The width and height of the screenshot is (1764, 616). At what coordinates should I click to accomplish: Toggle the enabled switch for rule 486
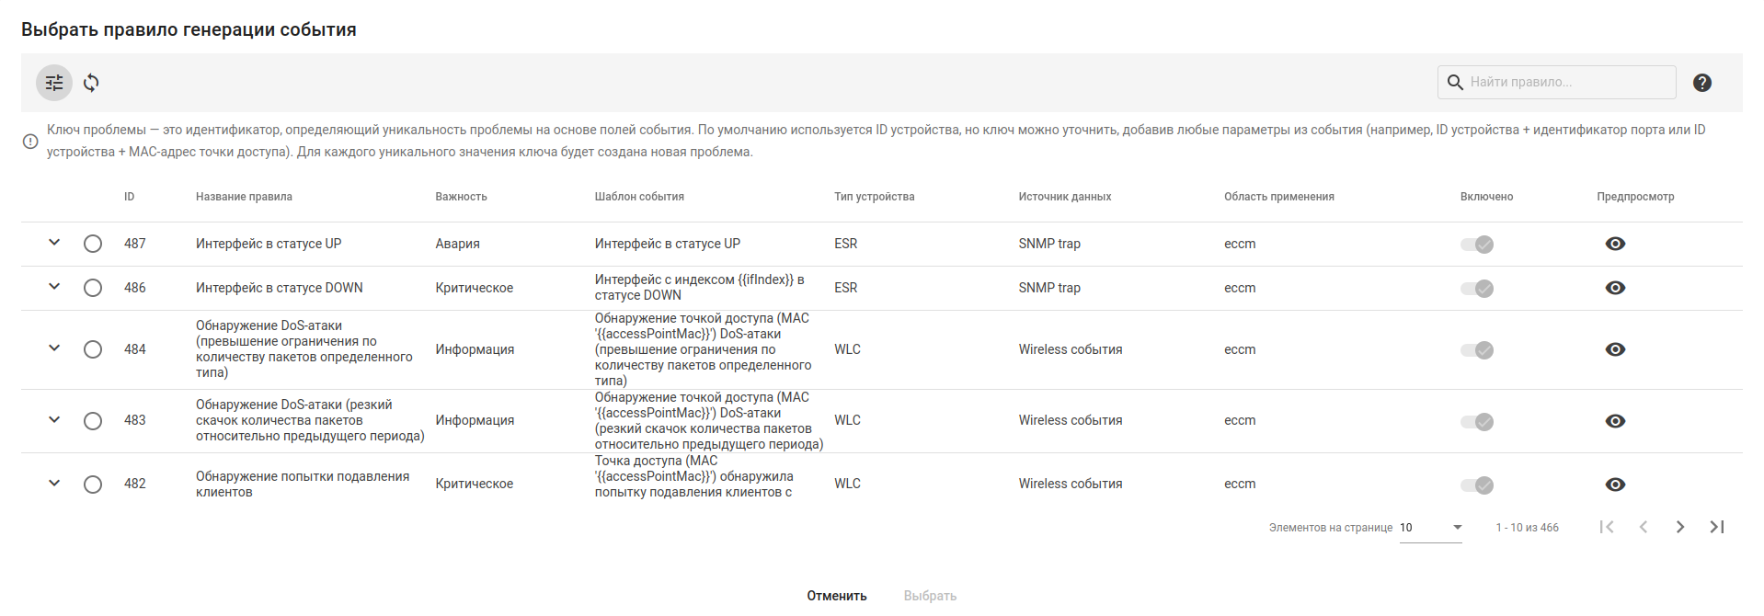click(1477, 289)
